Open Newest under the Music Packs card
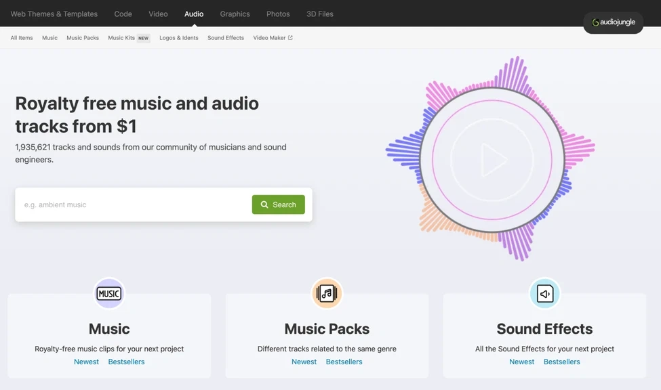 pos(304,362)
